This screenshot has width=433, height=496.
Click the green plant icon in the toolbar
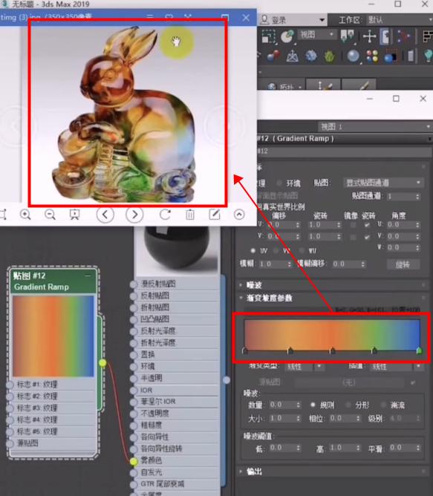[330, 56]
